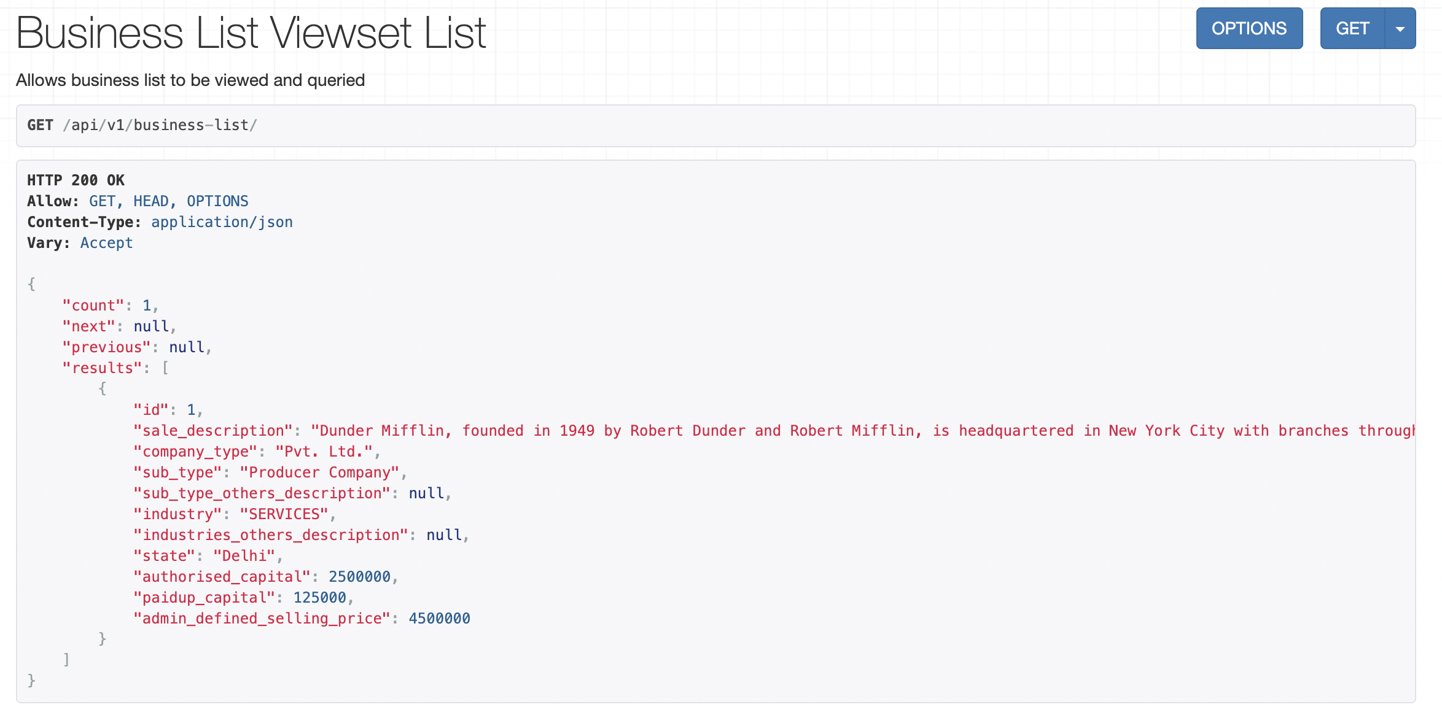
Task: Click the "Producer Company" sub_type value
Action: pos(319,473)
